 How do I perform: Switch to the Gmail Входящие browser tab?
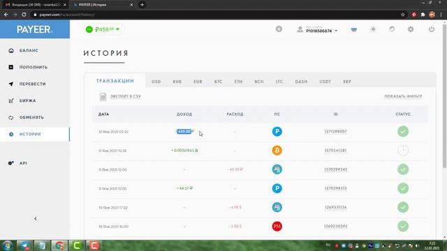pyautogui.click(x=36, y=5)
